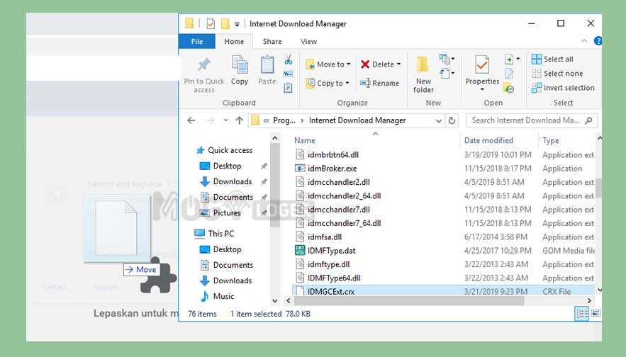Click Select none button
This screenshot has height=357, width=626.
click(x=557, y=74)
